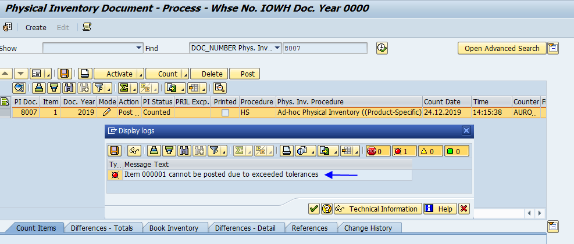574x244 pixels.
Task: Click Help button in dialog
Action: pos(440,209)
